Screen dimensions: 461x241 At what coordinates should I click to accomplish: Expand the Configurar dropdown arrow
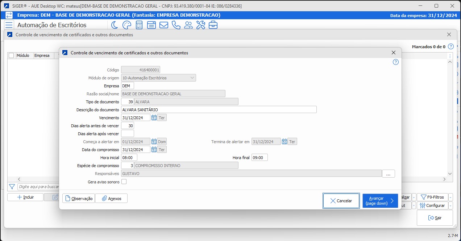tap(450, 205)
